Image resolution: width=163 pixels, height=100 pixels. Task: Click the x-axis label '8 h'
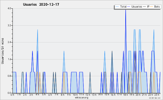point(63,95)
